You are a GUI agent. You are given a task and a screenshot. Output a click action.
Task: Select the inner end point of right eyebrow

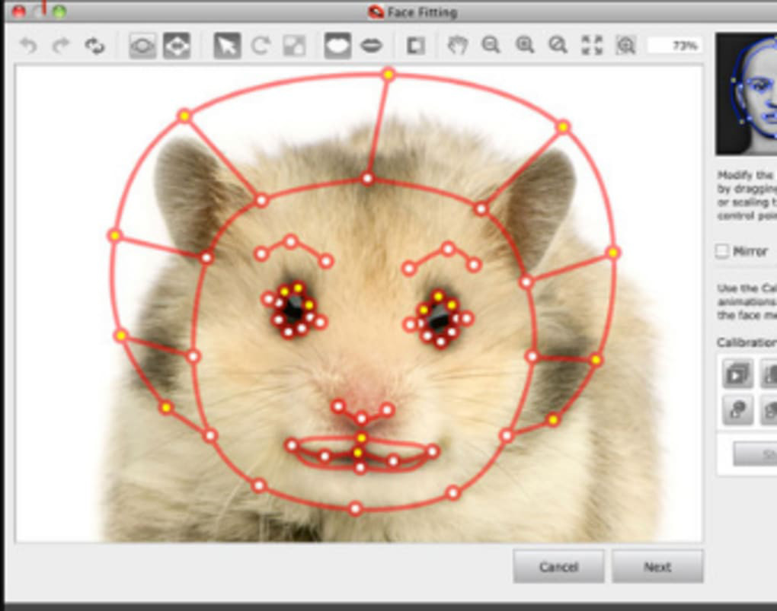[409, 269]
